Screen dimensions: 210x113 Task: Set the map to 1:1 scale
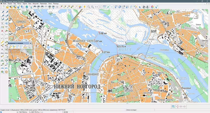[x=96, y=7]
